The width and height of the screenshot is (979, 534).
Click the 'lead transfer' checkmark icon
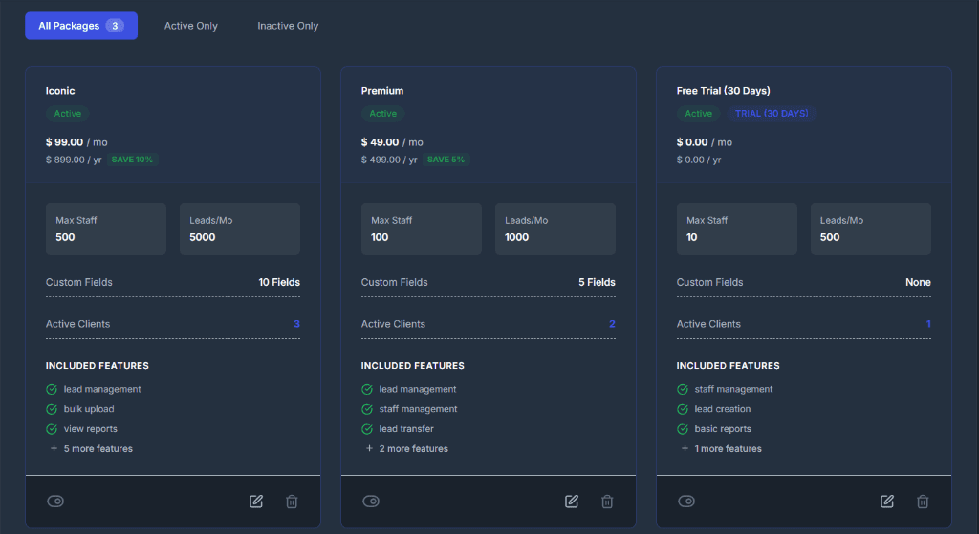(367, 429)
